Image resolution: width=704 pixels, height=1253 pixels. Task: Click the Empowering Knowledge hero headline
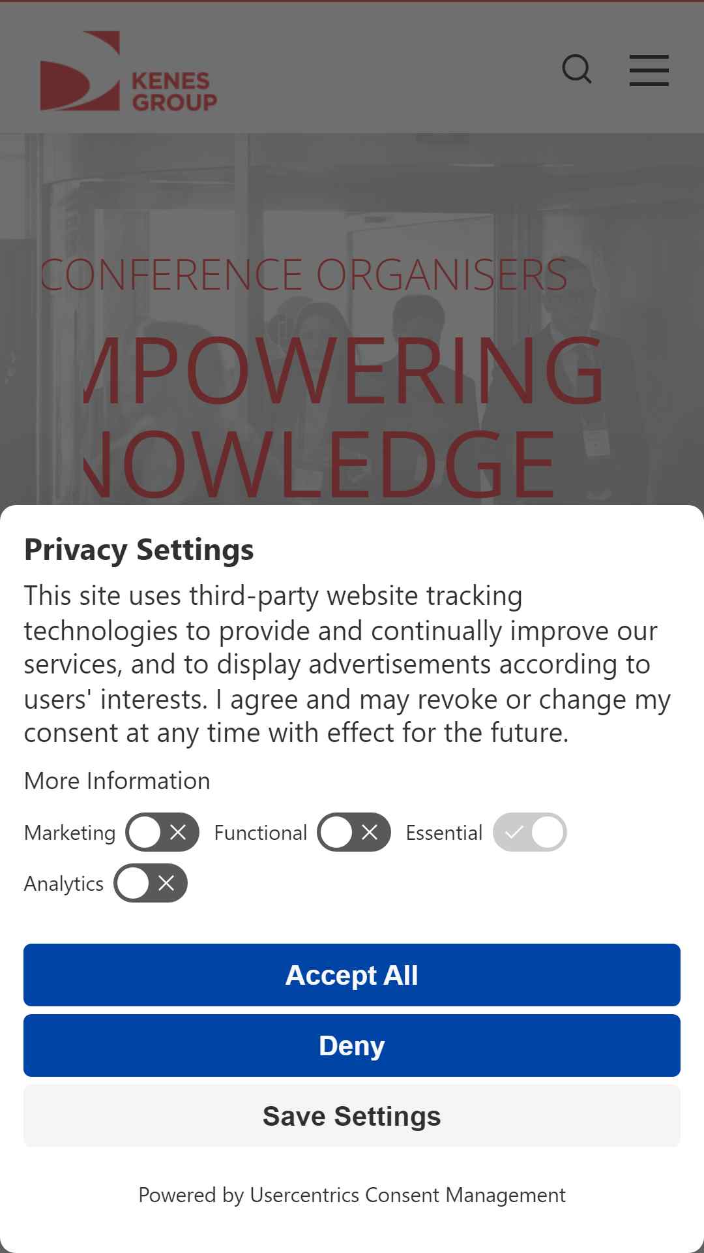coord(344,418)
